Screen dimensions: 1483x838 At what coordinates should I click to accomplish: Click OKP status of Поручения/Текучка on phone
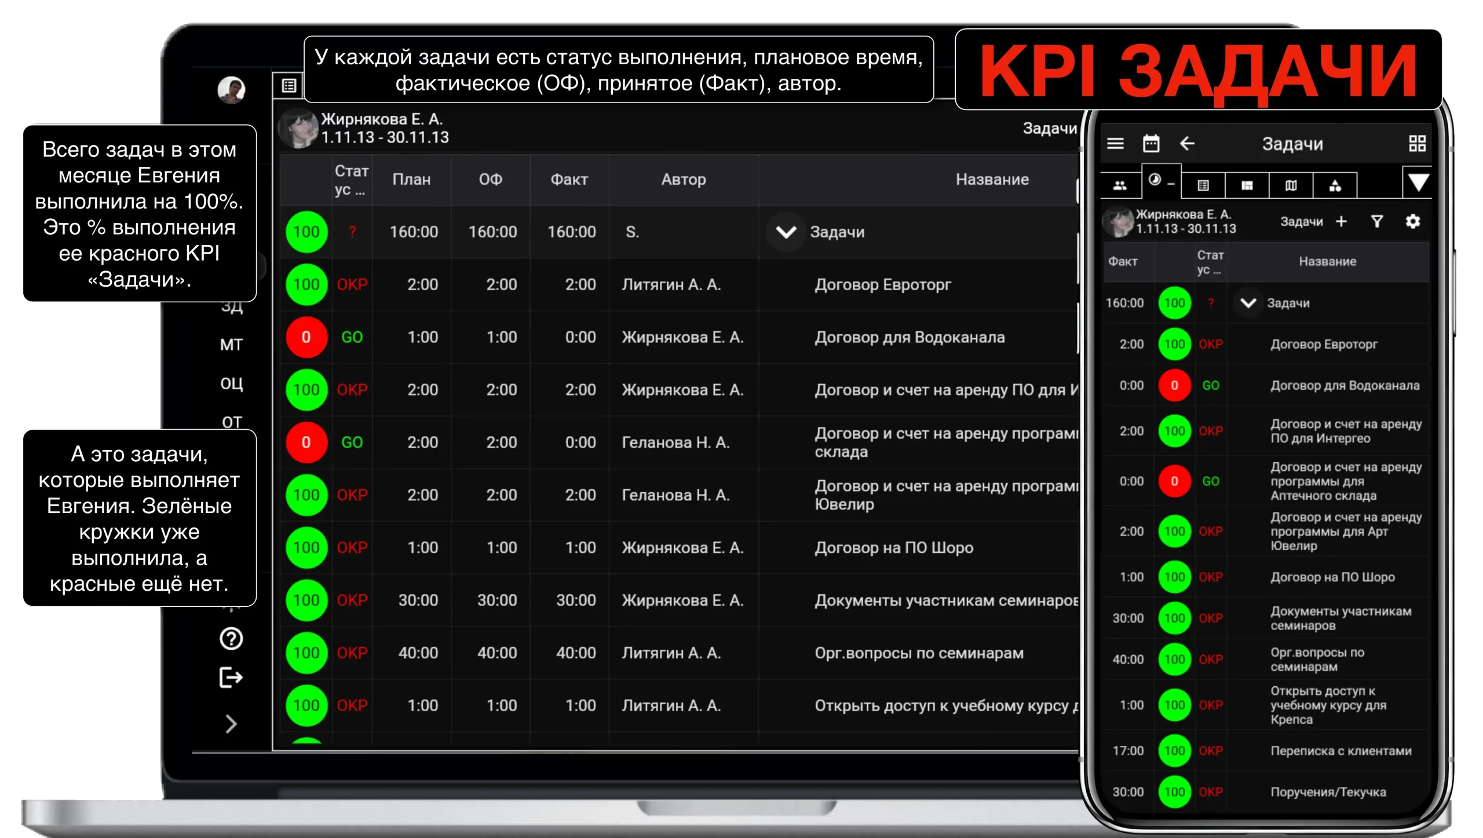point(1210,792)
